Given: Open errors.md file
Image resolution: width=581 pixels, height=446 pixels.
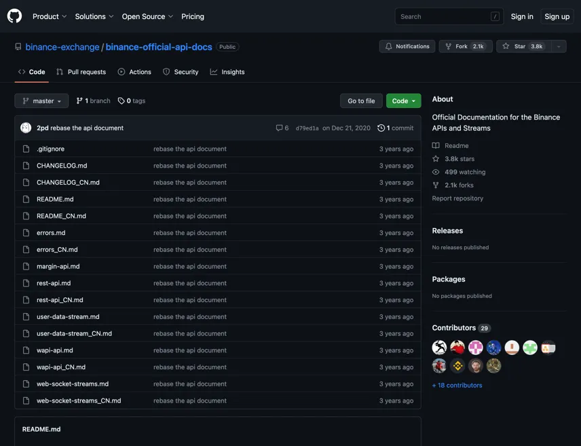Looking at the screenshot, I should (x=51, y=233).
